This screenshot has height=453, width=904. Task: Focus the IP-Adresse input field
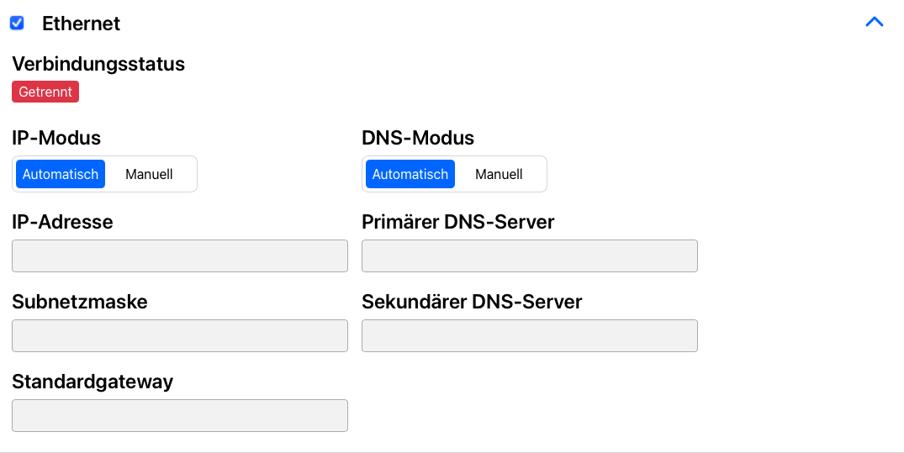coord(180,255)
